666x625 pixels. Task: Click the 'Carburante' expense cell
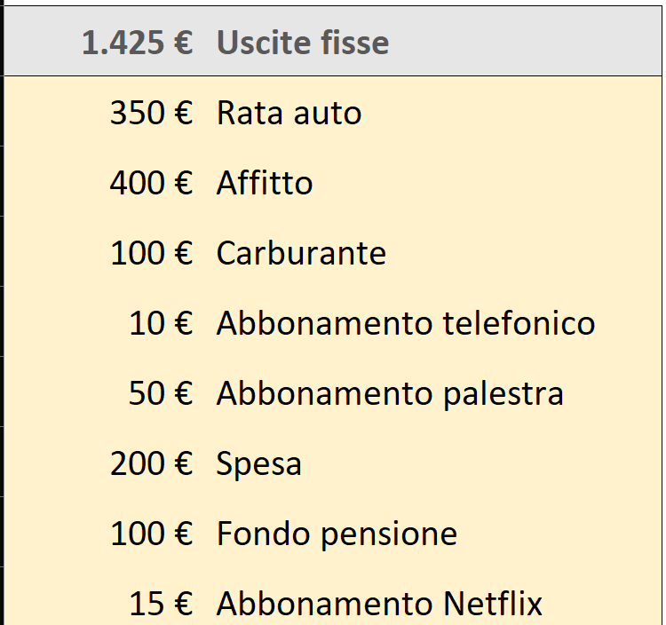[301, 253]
